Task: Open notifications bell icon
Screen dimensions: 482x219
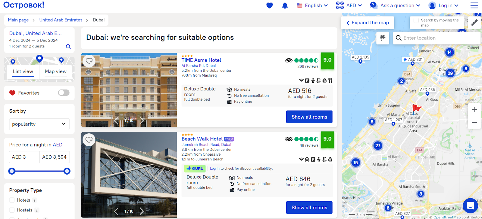Action: point(285,5)
